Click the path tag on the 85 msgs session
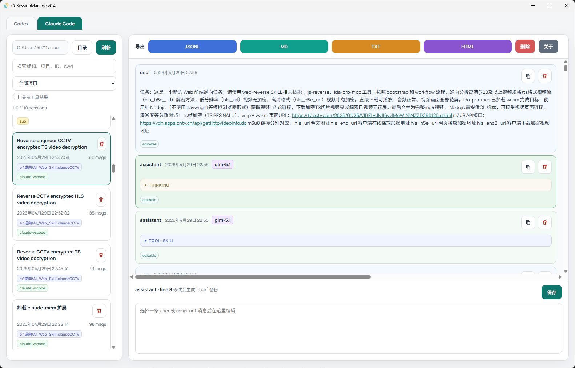 [x=49, y=223]
